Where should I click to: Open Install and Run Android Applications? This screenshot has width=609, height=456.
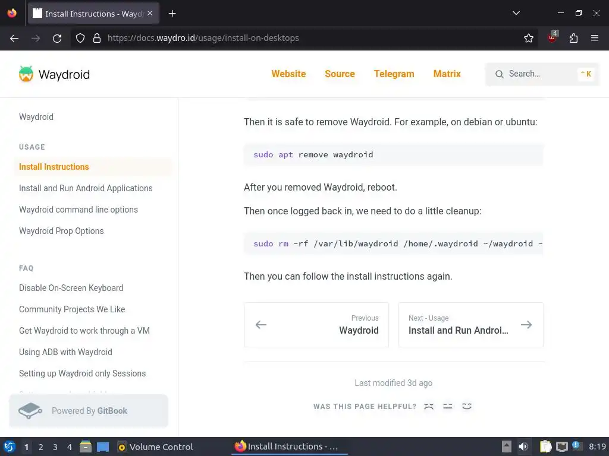click(x=86, y=188)
